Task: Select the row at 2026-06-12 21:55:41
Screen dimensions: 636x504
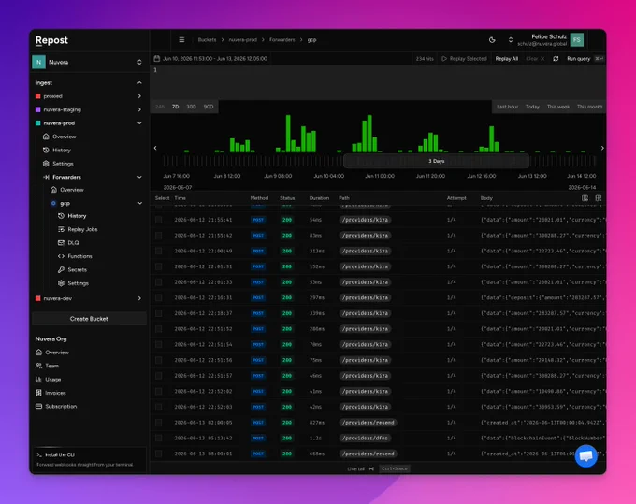Action: pos(159,220)
